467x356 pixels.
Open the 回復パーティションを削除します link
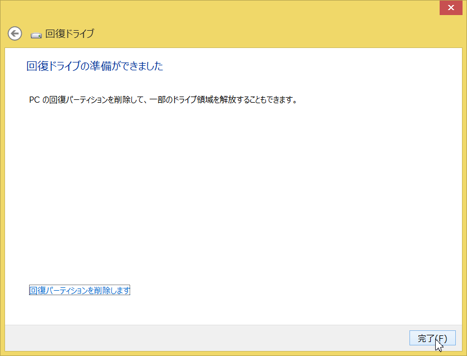click(x=79, y=290)
